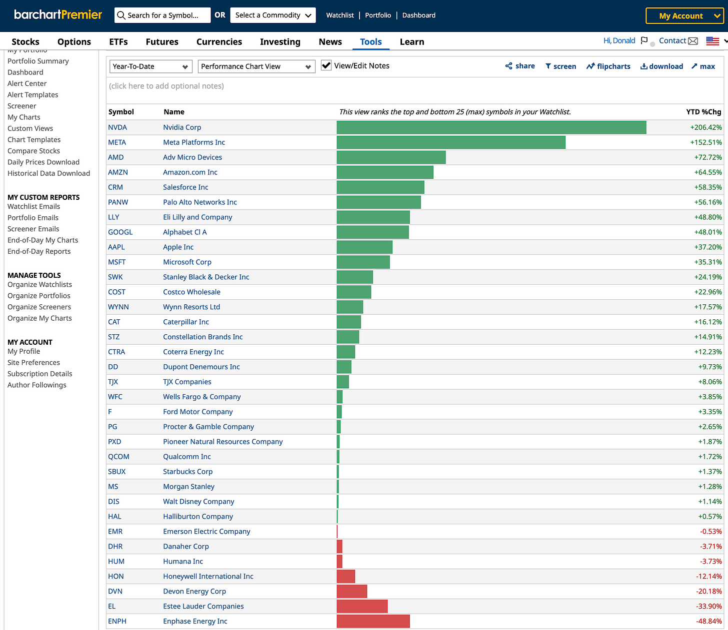This screenshot has width=728, height=630.
Task: Open the Stocks main menu
Action: pyautogui.click(x=25, y=42)
